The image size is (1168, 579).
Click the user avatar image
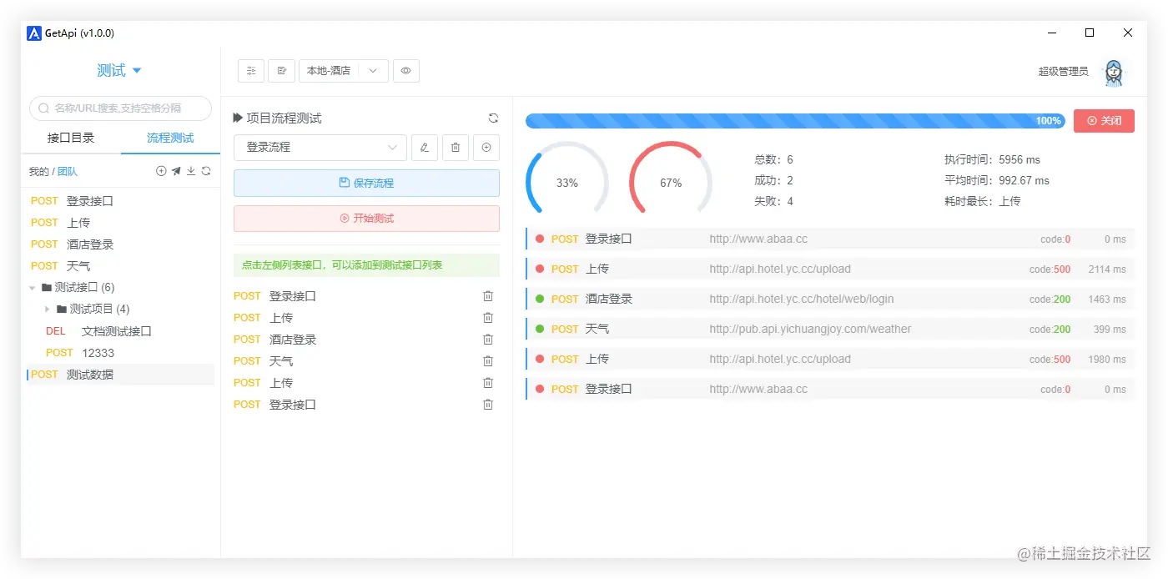[1114, 72]
